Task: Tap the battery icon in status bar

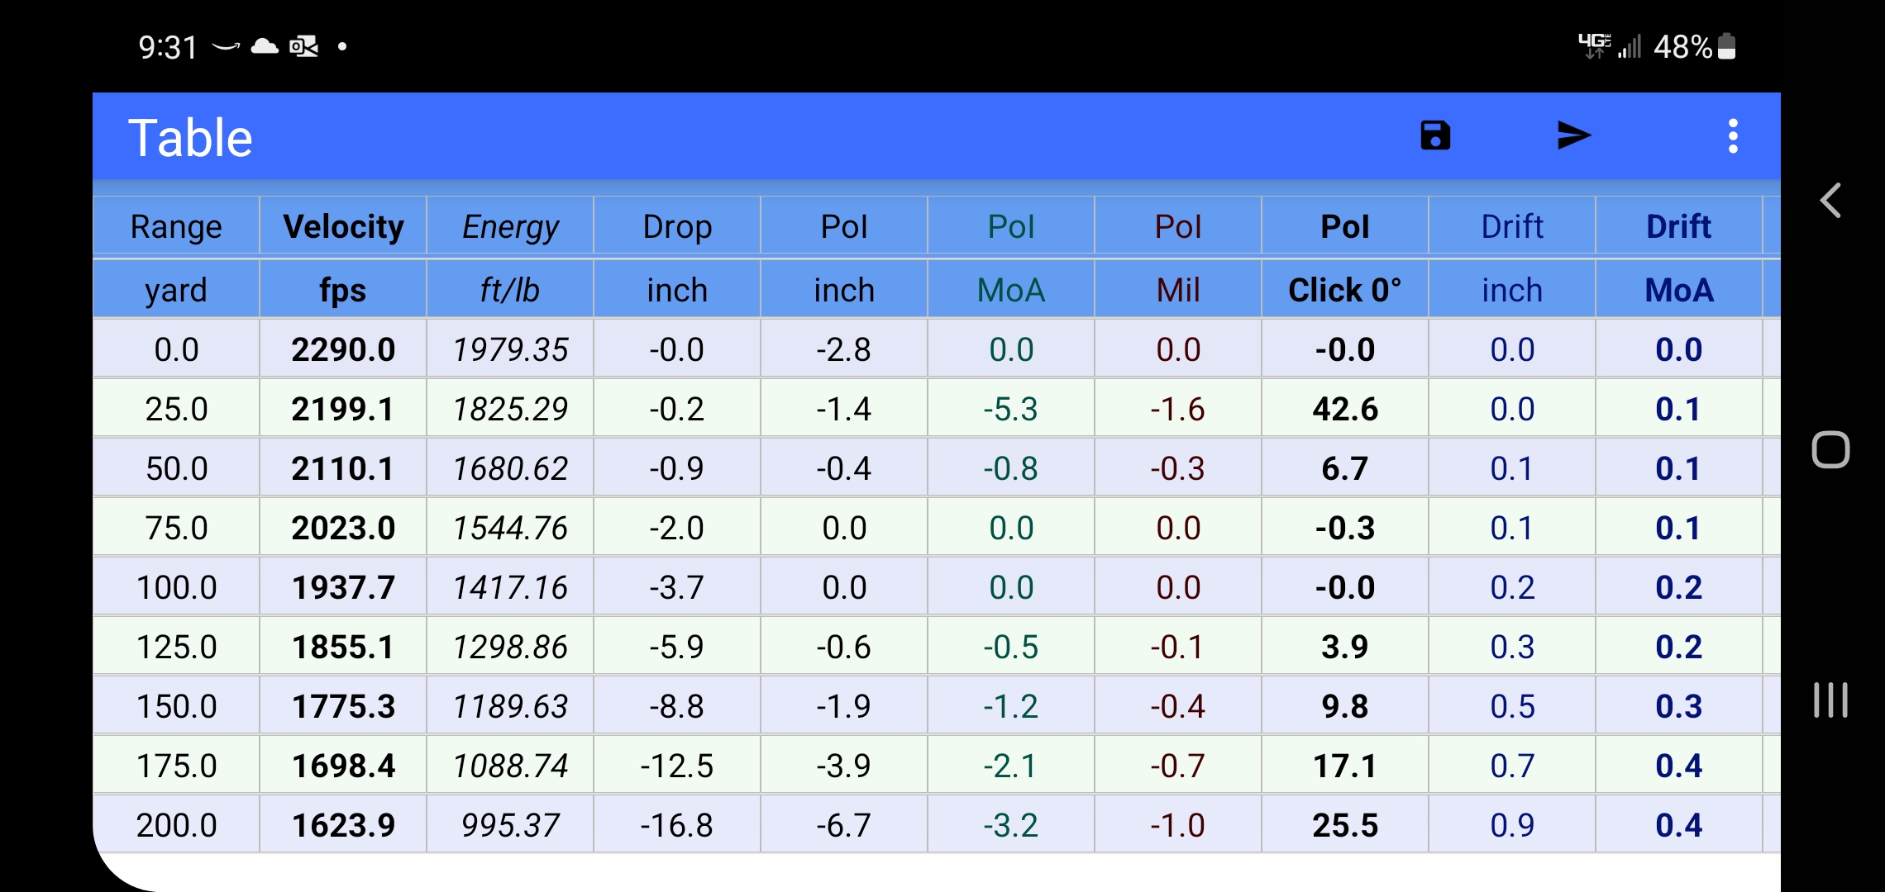Action: pyautogui.click(x=1727, y=46)
